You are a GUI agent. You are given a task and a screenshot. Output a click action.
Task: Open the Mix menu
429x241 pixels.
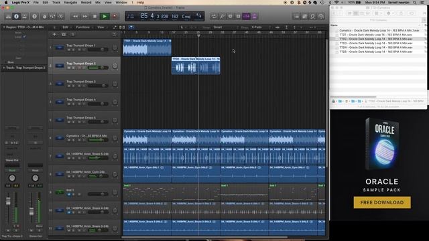tap(98, 3)
